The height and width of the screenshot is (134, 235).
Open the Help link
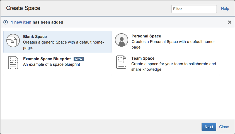pos(225,9)
